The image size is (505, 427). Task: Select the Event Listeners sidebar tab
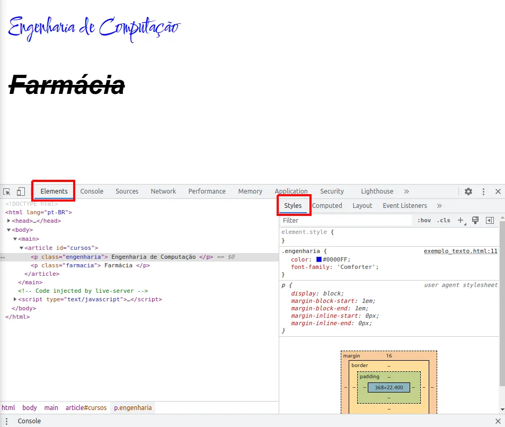coord(405,206)
